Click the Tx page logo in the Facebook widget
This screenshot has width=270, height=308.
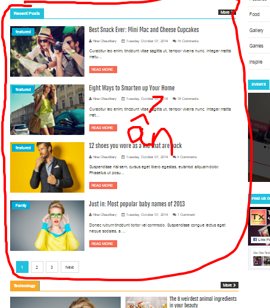[258, 217]
